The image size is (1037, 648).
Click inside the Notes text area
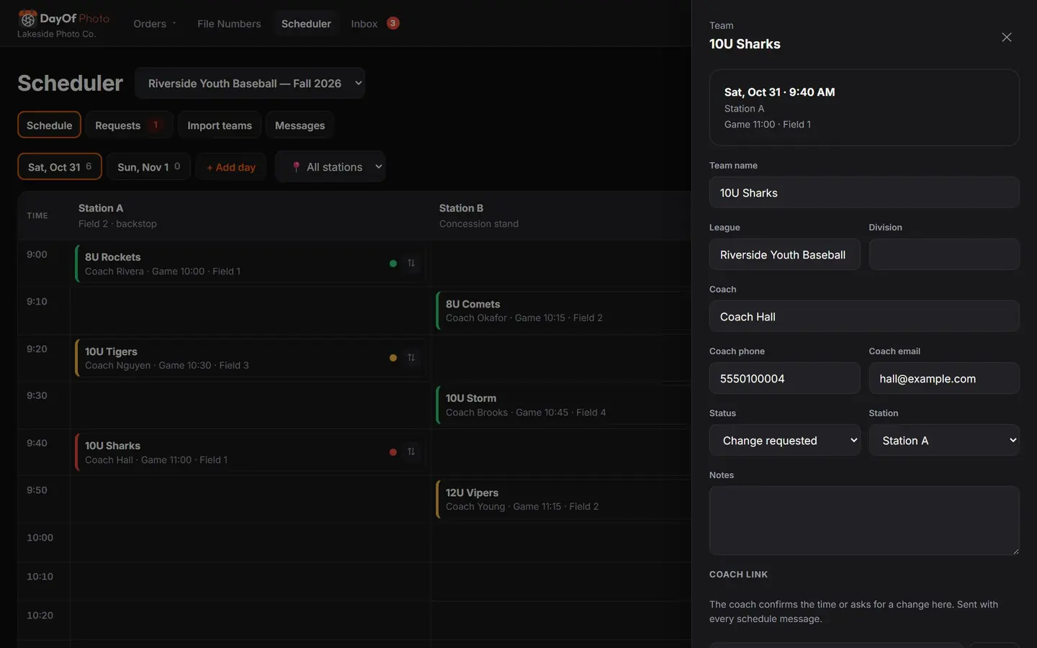[864, 521]
